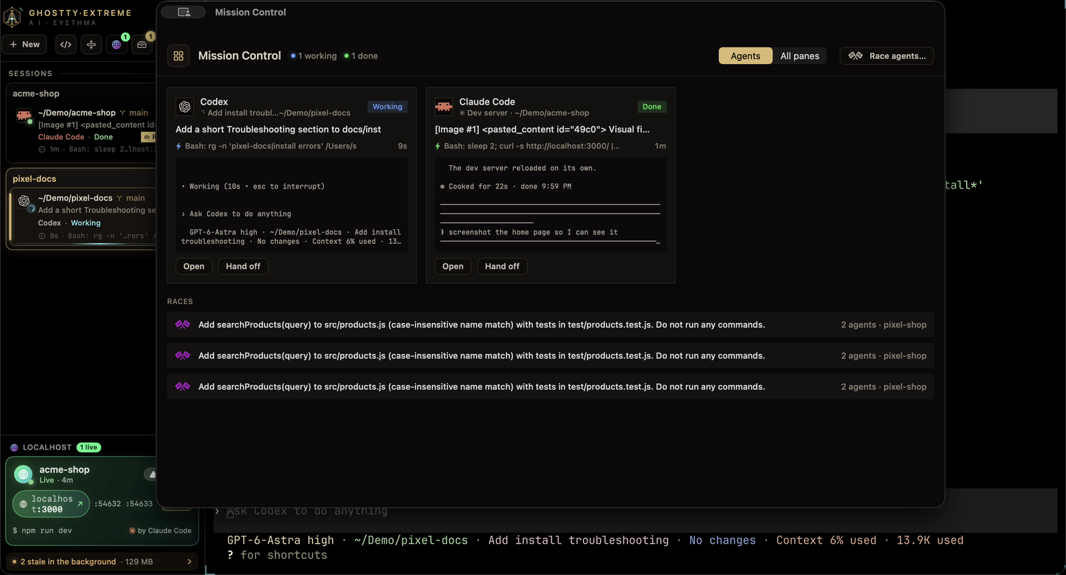This screenshot has height=575, width=1066.
Task: Open the code brackets toolbar icon
Action: pos(65,45)
